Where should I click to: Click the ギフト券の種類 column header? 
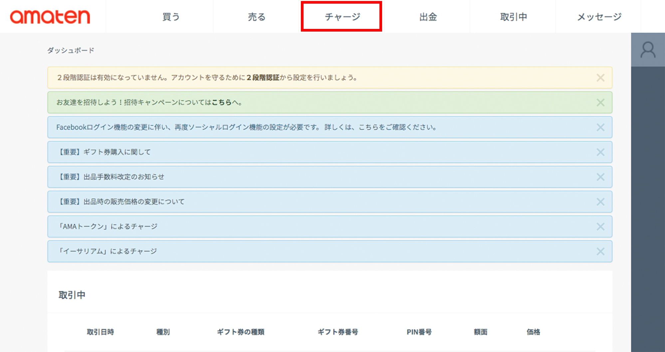click(241, 332)
